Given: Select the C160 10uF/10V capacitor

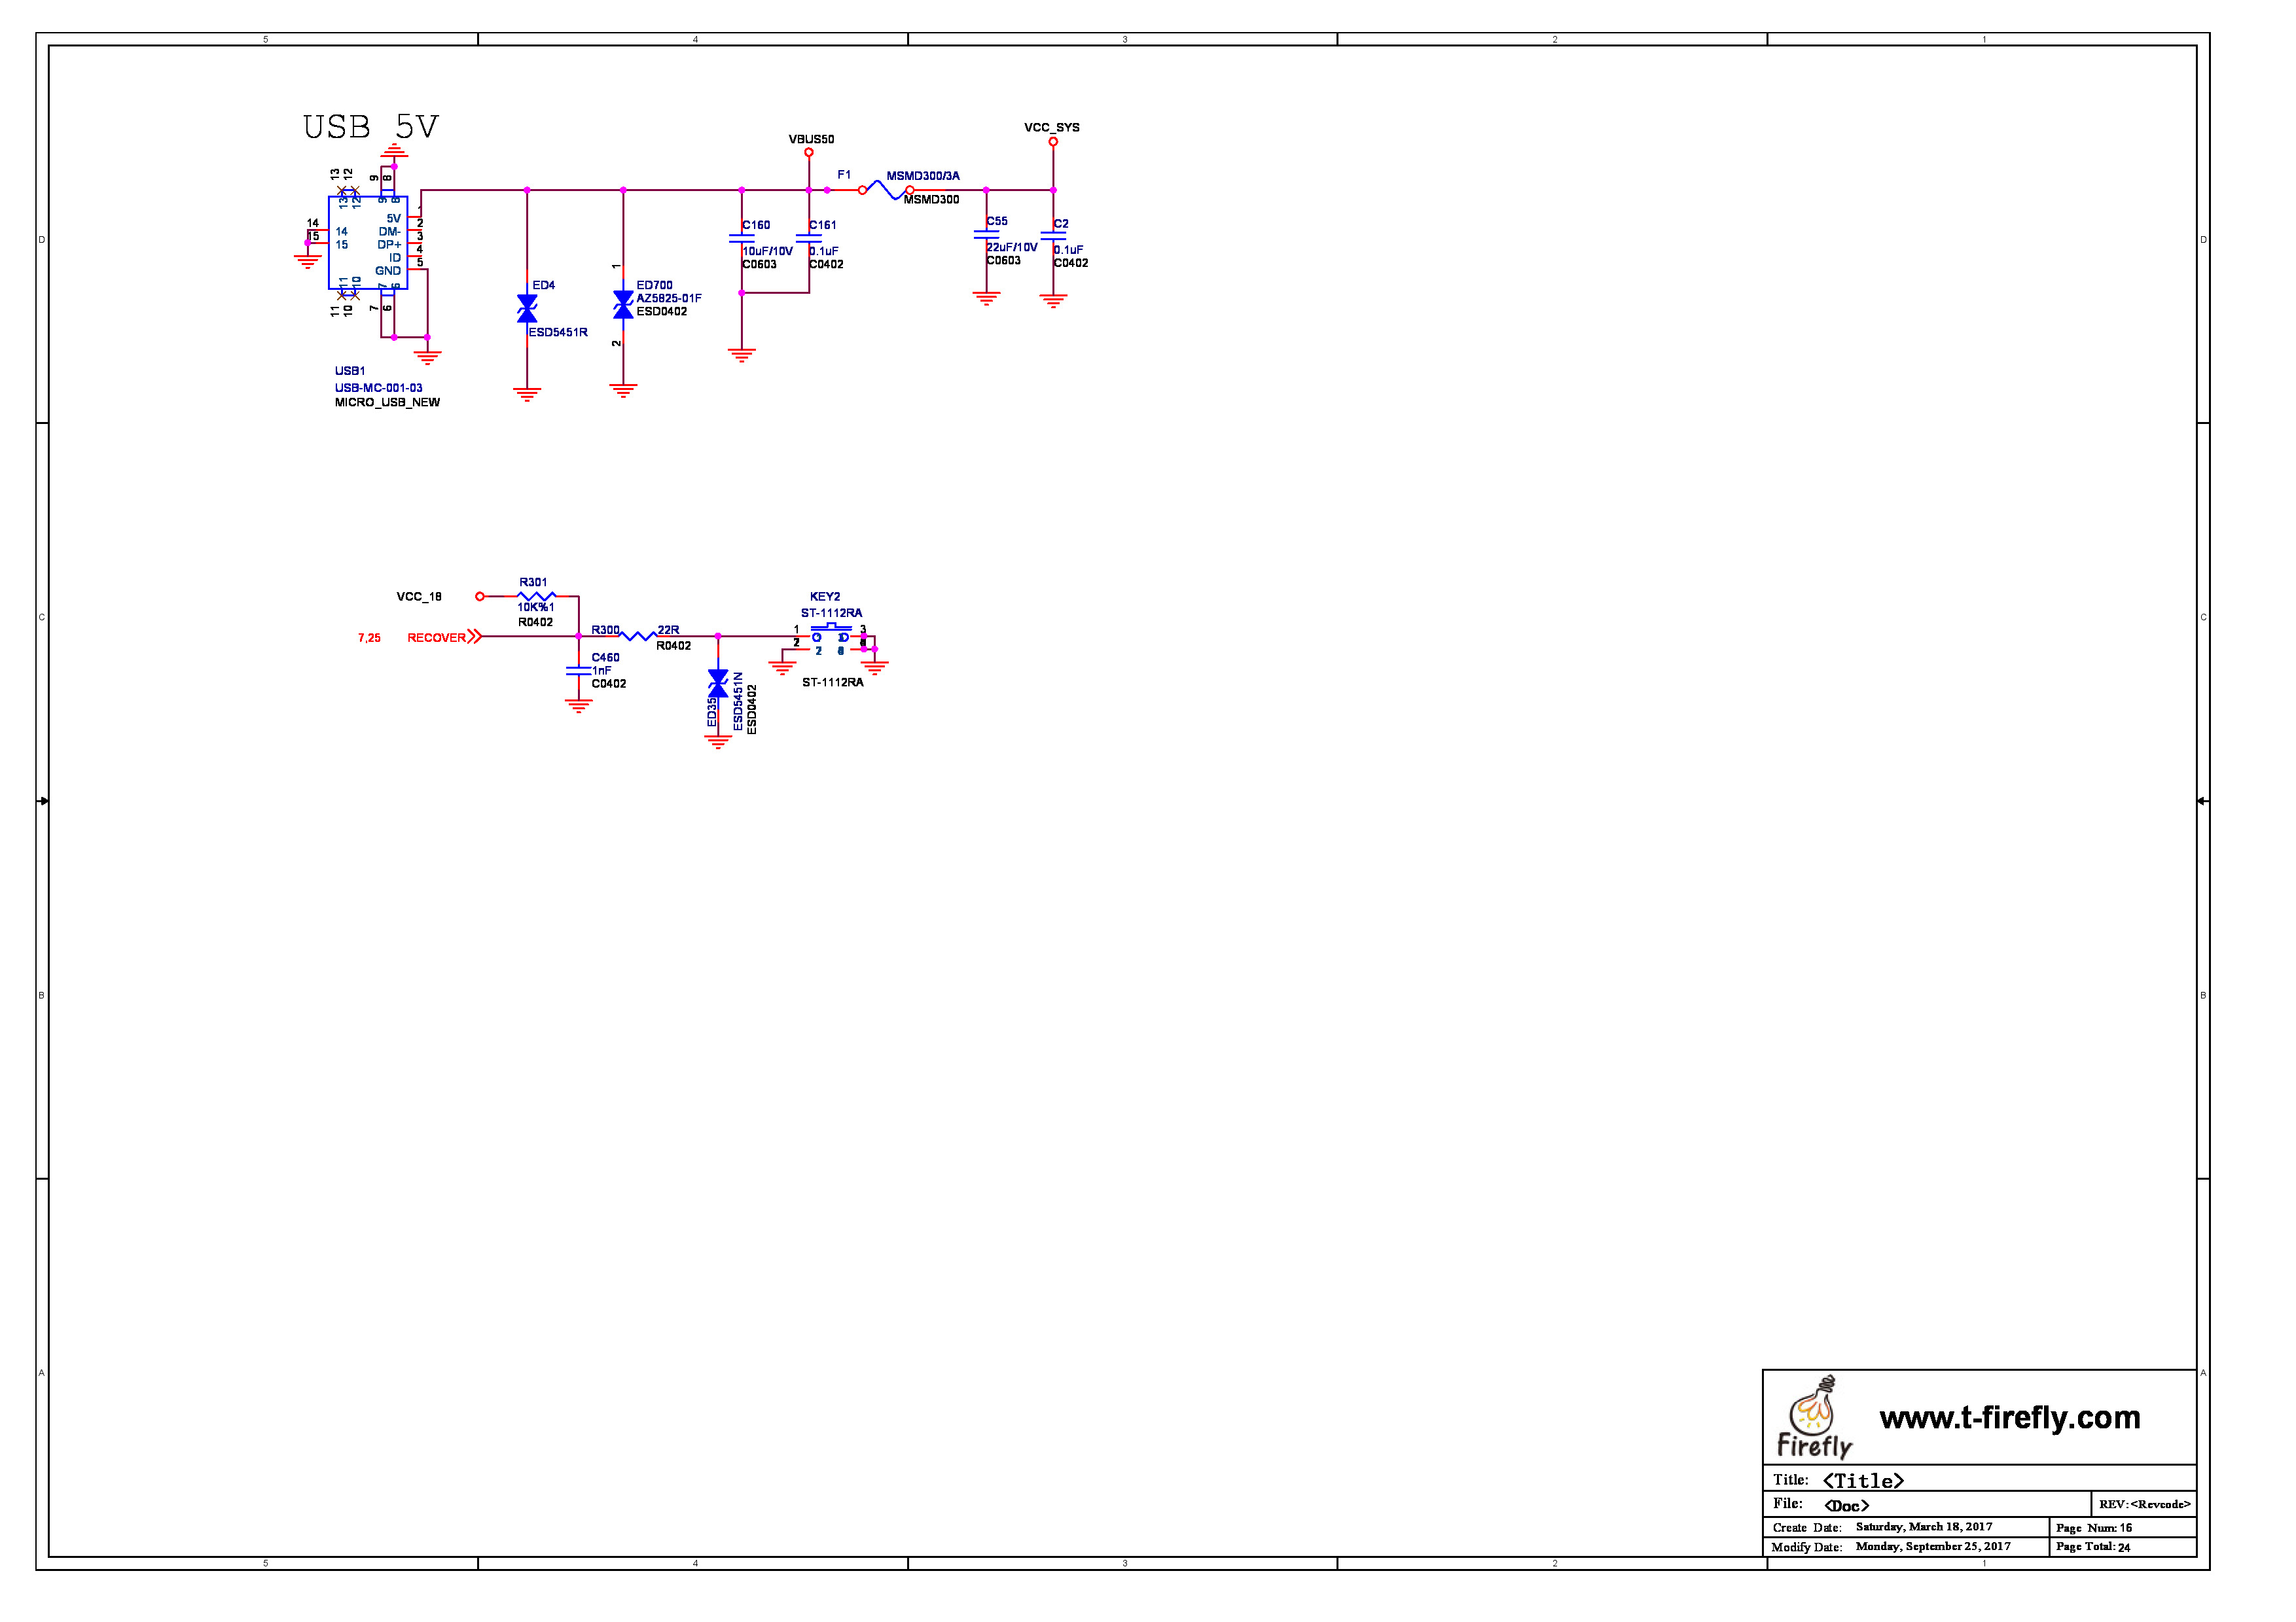Looking at the screenshot, I should coord(741,238).
